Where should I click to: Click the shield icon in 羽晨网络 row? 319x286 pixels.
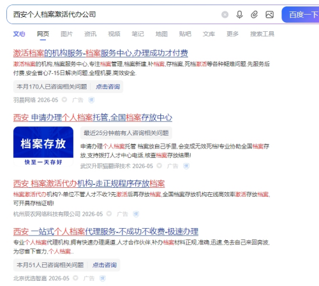[91, 100]
